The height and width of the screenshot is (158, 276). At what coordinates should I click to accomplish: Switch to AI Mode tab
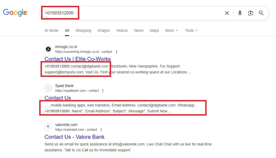(51, 30)
